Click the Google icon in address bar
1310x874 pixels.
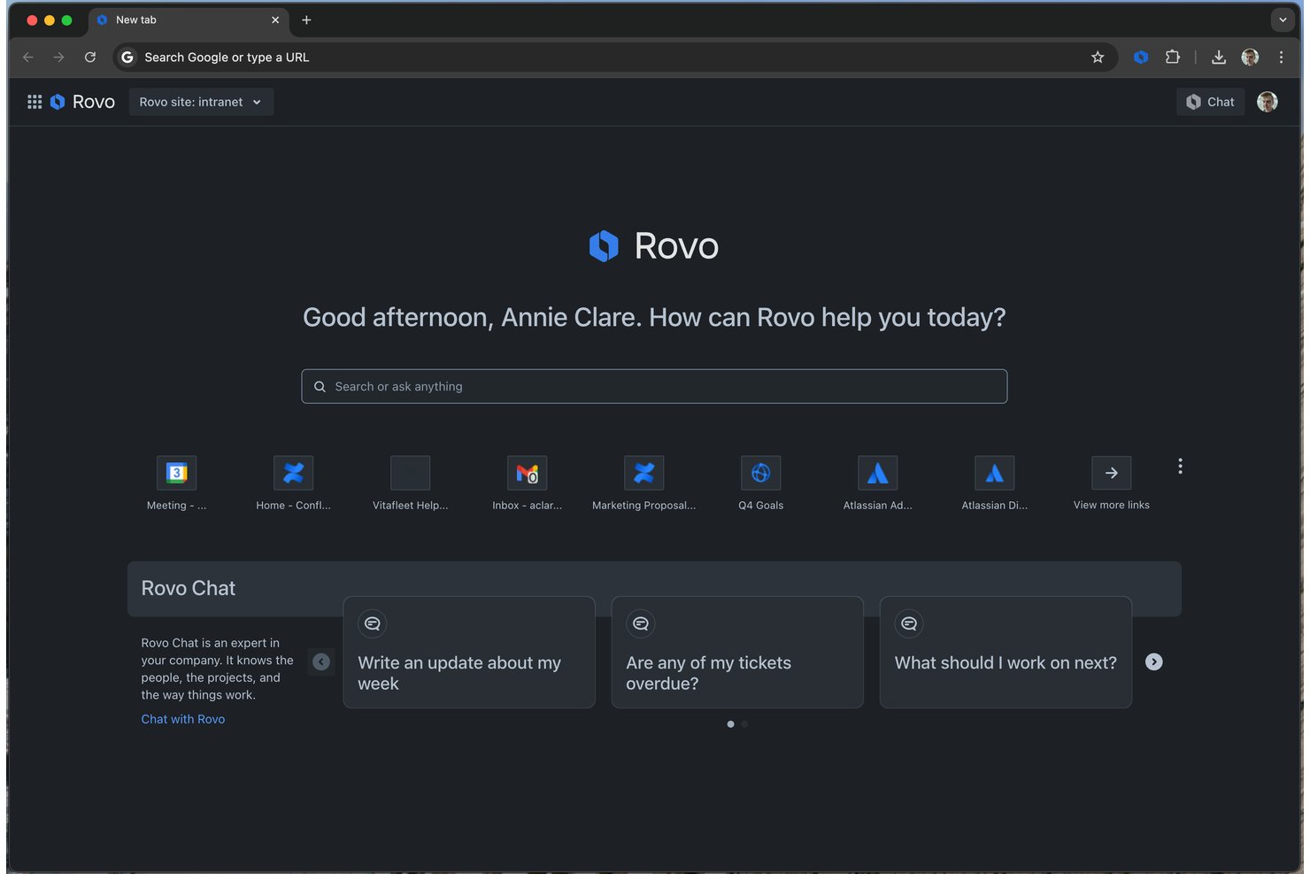point(127,57)
